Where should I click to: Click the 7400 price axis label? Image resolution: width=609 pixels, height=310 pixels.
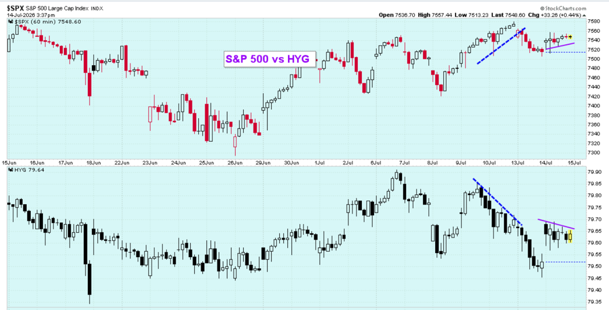(593, 106)
